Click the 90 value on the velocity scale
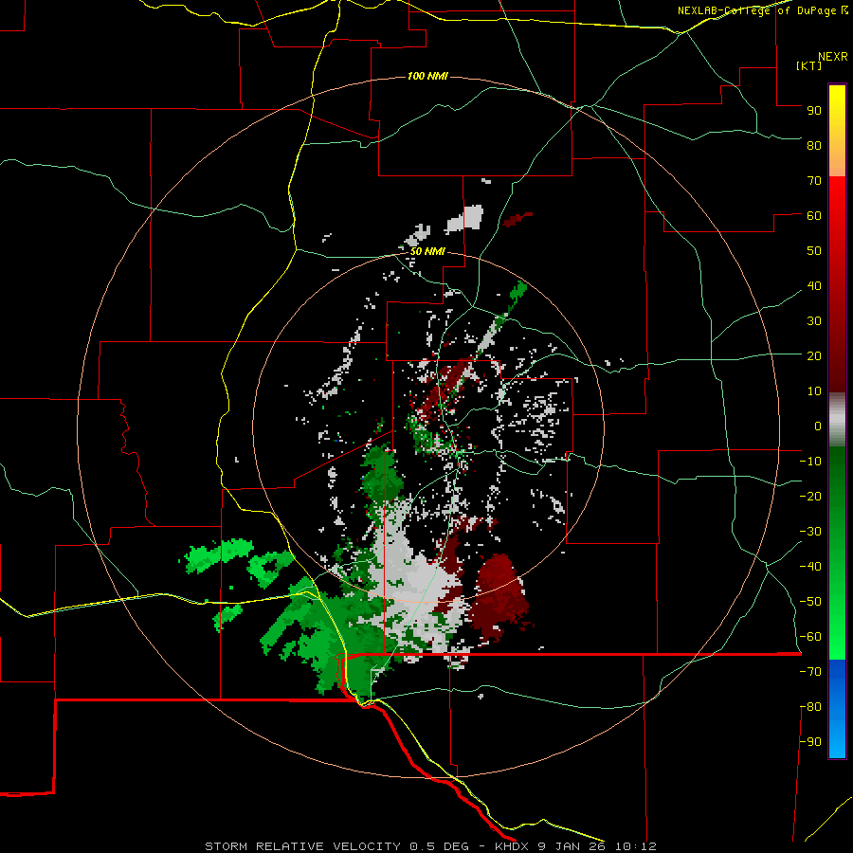Viewport: 853px width, 853px height. pyautogui.click(x=814, y=111)
